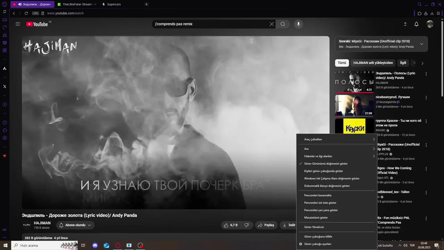Open sidebar settings gear icon
The height and width of the screenshot is (250, 444).
(5, 138)
